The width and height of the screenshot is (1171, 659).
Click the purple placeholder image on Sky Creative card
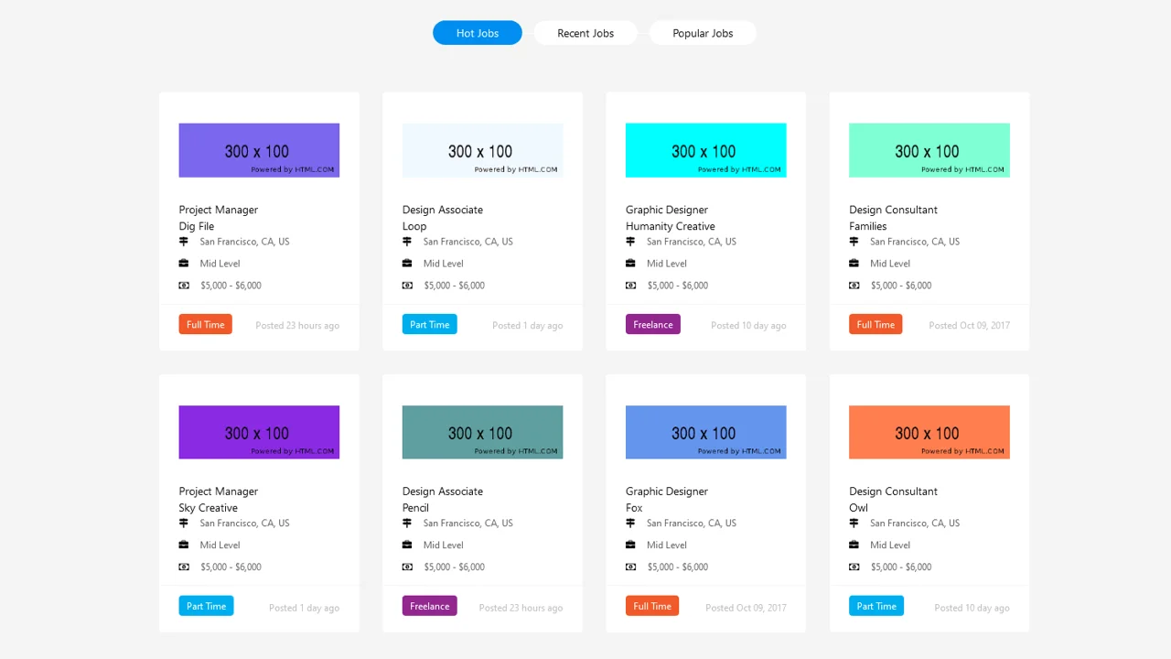tap(259, 432)
